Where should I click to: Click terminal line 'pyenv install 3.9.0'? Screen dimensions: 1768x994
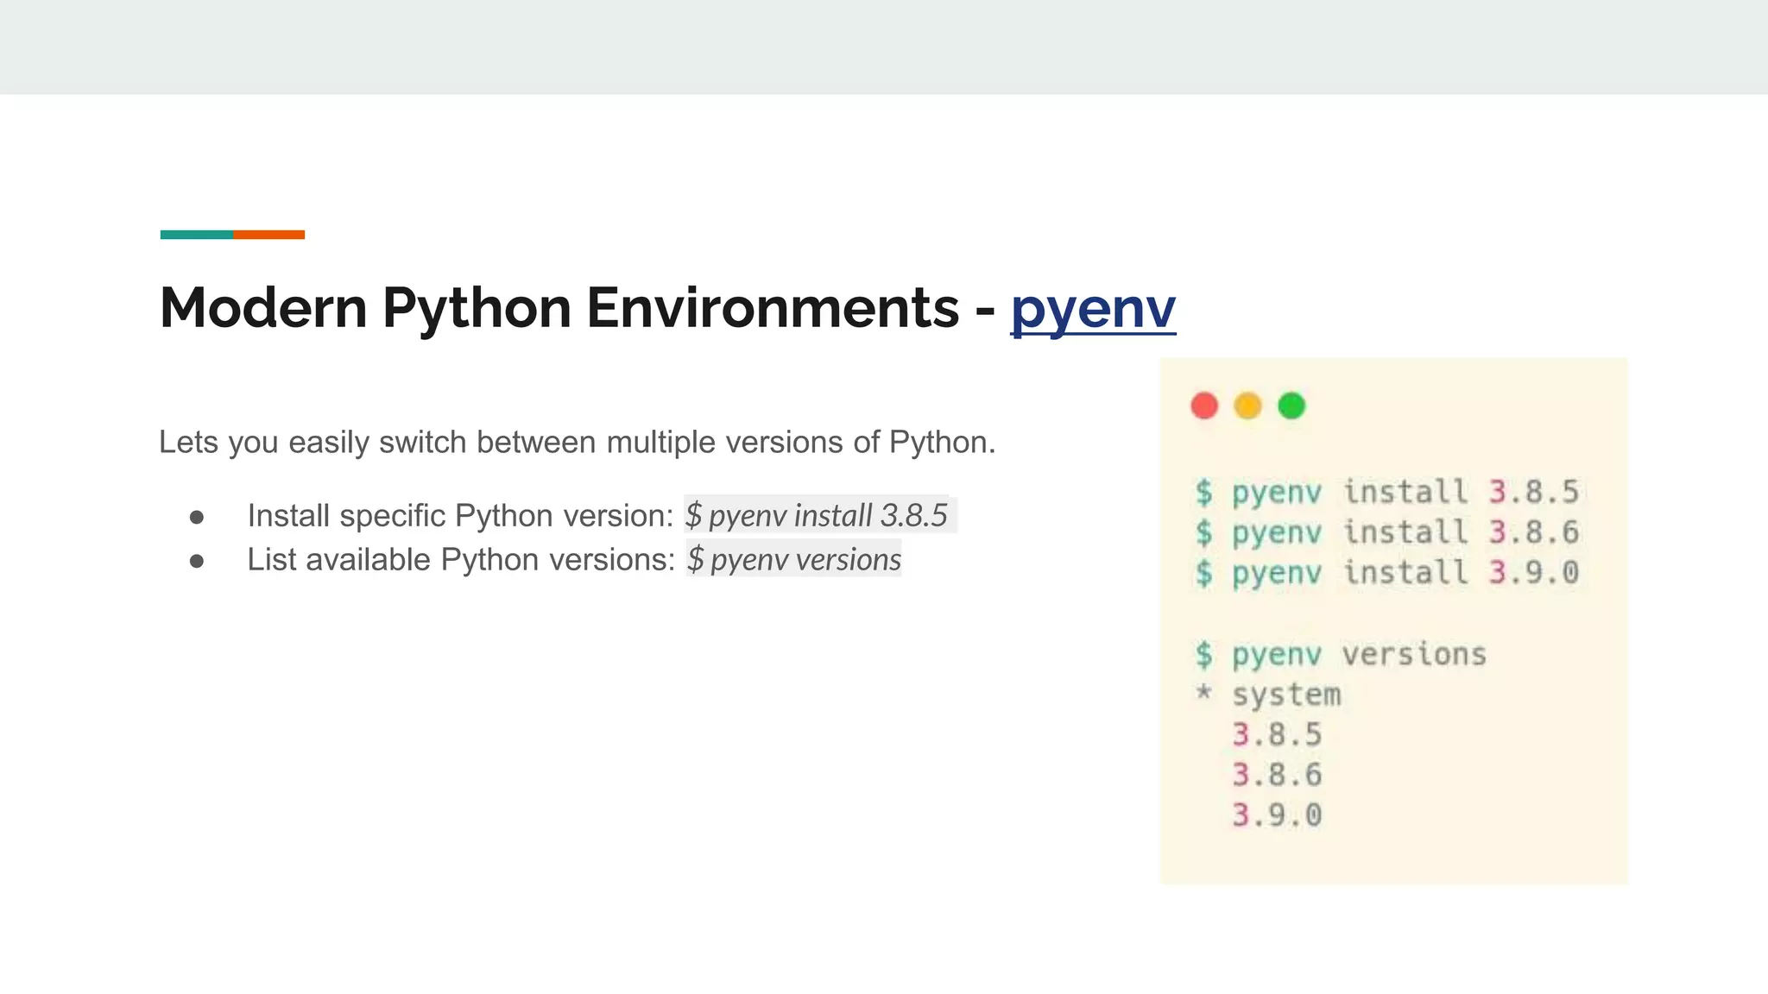coord(1386,573)
